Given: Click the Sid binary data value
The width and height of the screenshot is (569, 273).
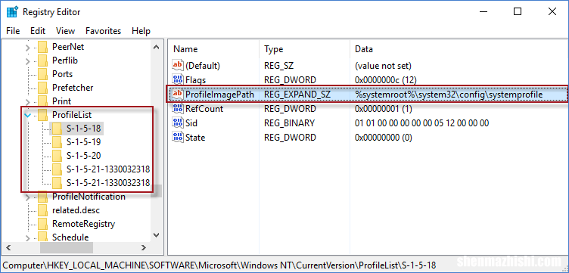Looking at the screenshot, I should [x=421, y=123].
